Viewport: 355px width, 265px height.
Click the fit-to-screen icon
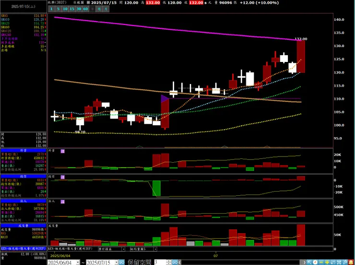pos(339,262)
